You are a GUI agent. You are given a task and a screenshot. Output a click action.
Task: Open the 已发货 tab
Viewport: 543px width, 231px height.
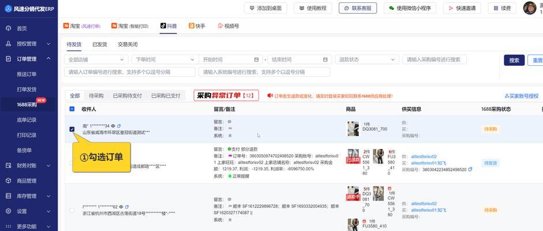tap(100, 44)
